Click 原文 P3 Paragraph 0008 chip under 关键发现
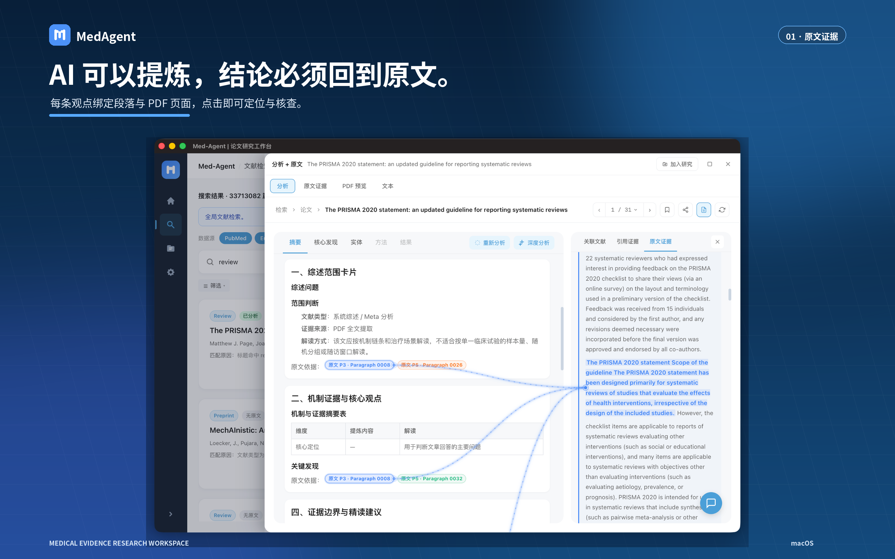 (x=359, y=478)
